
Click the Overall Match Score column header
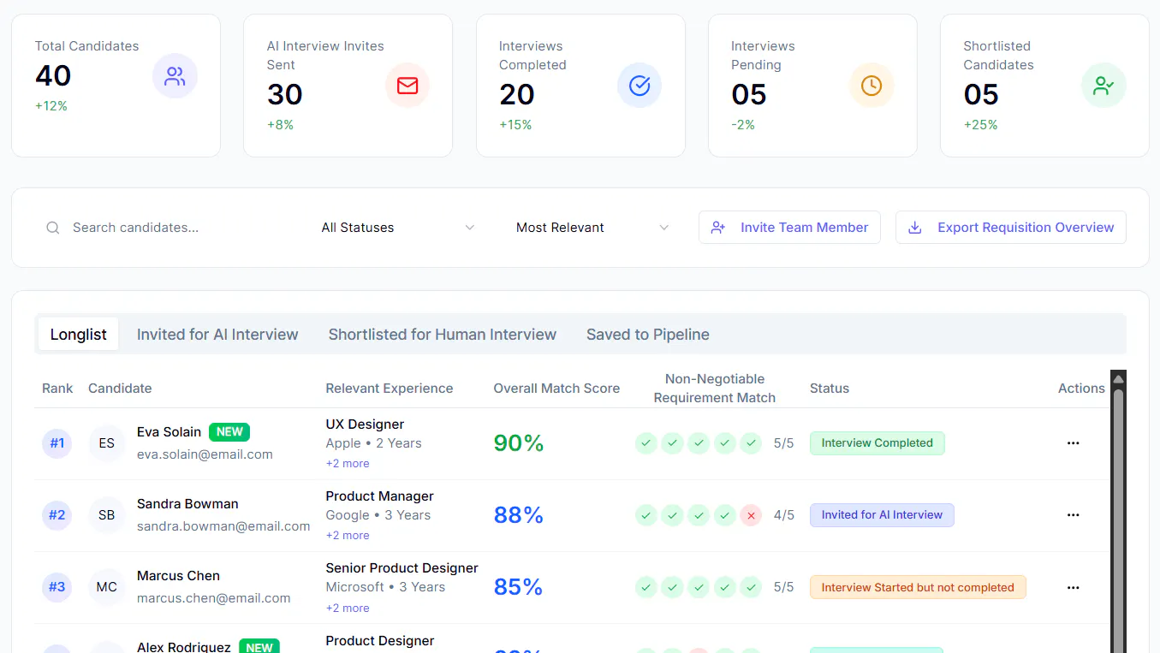[x=556, y=389]
